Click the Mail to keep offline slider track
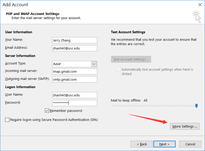205x151 pixels. pos(154,106)
